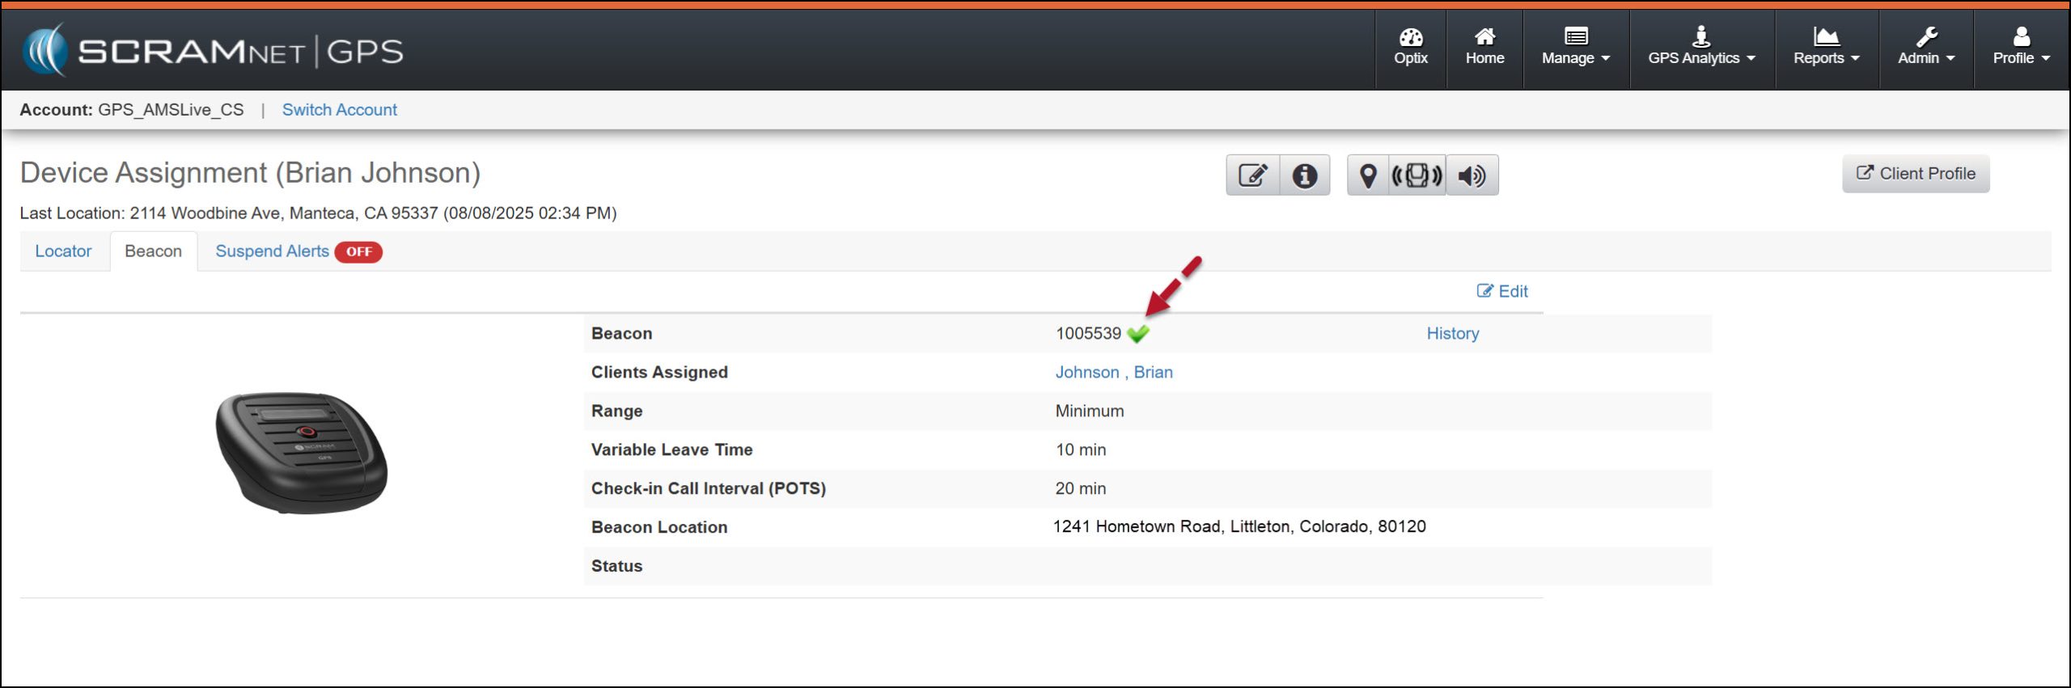Expand the Admin dropdown menu

point(1925,47)
